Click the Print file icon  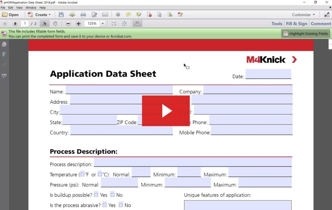83,15
